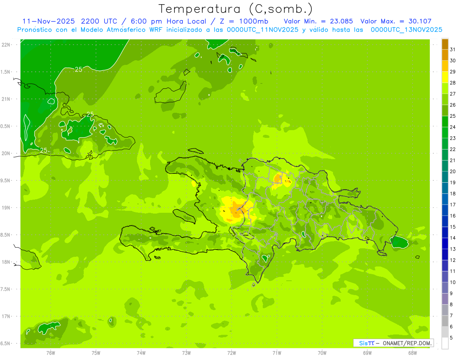The height and width of the screenshot is (358, 463).
Task: Click the '19N' latitude label
Action: coord(7,208)
